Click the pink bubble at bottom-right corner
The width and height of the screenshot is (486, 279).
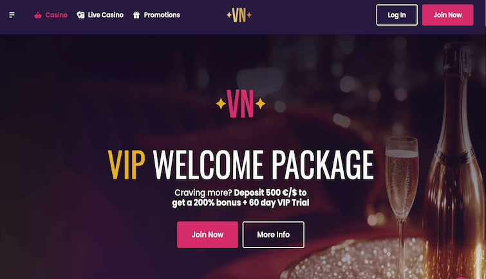(461, 278)
